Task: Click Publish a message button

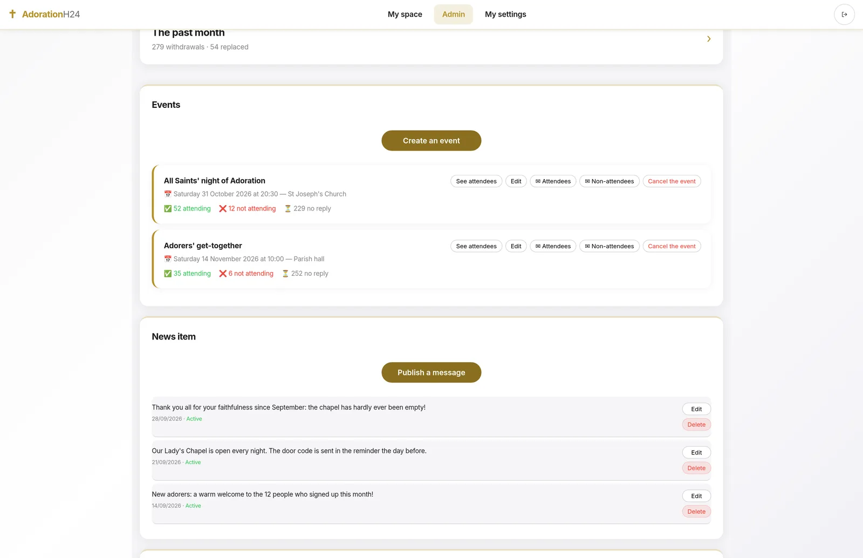Action: tap(431, 372)
